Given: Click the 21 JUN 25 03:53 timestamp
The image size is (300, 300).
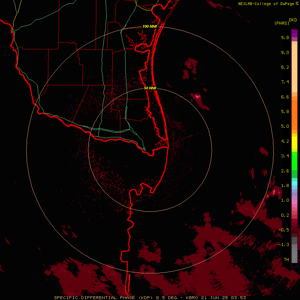Looking at the screenshot, I should click(223, 298).
